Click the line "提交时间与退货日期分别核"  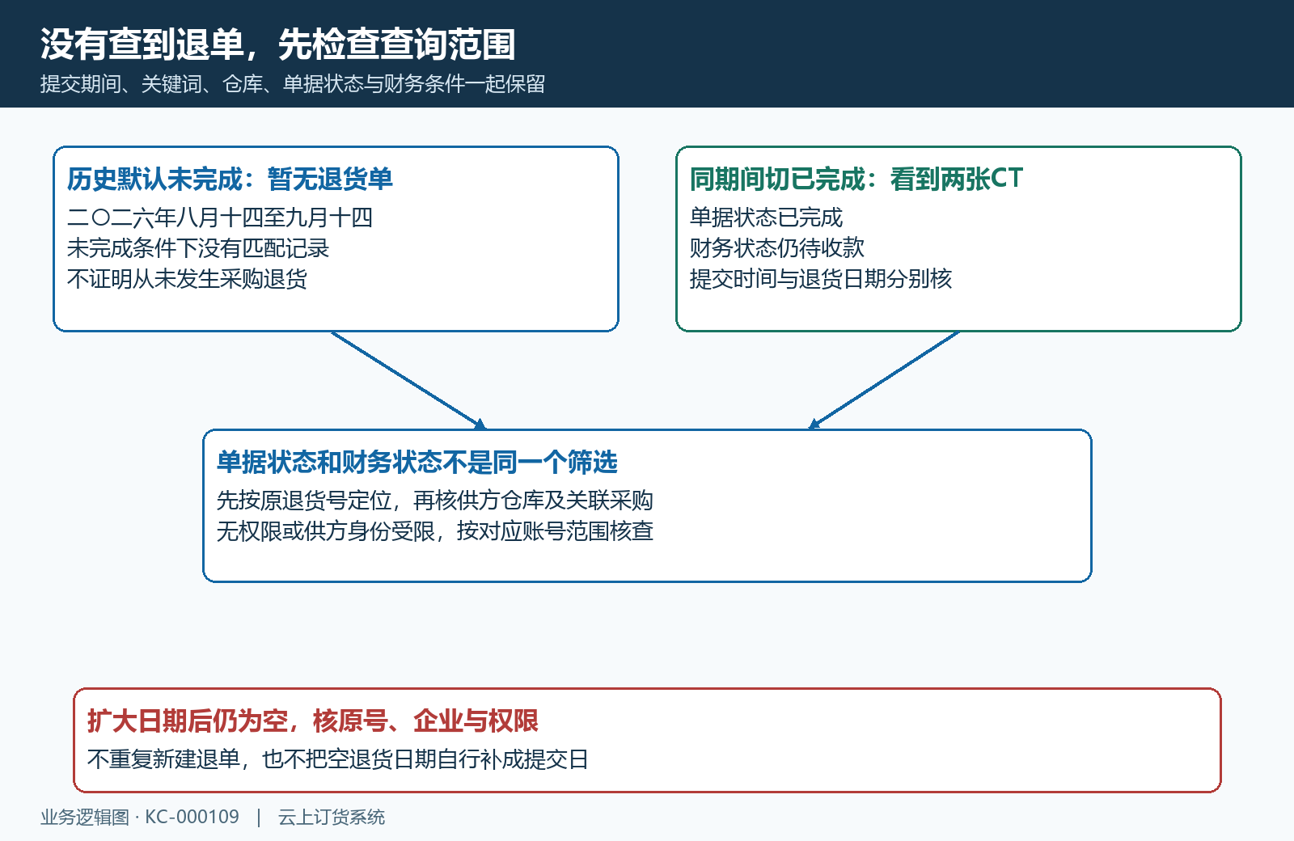pos(821,279)
